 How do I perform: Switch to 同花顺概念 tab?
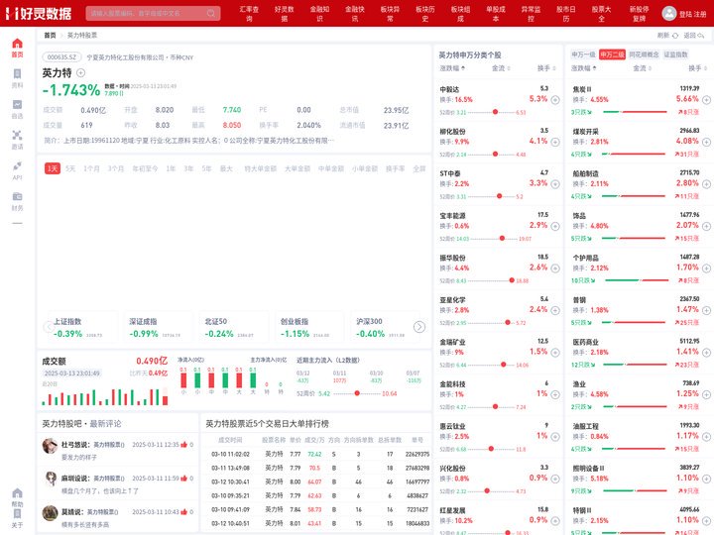click(644, 54)
